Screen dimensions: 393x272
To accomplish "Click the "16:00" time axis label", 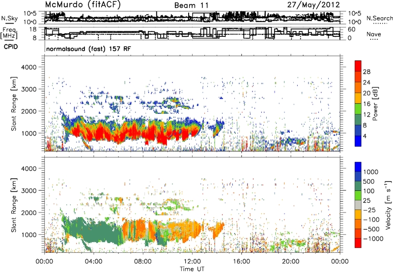I will tap(241, 262).
